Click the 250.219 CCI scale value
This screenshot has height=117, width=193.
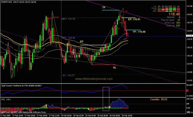pyautogui.click(x=190, y=99)
